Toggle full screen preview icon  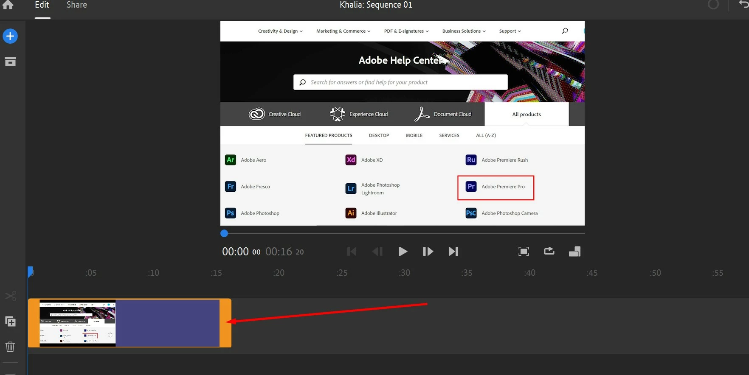[x=524, y=252]
